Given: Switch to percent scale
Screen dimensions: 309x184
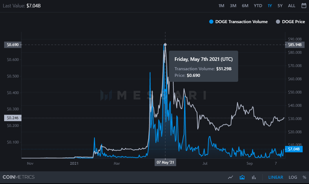Looking at the screenshot, I should pyautogui.click(x=304, y=177).
